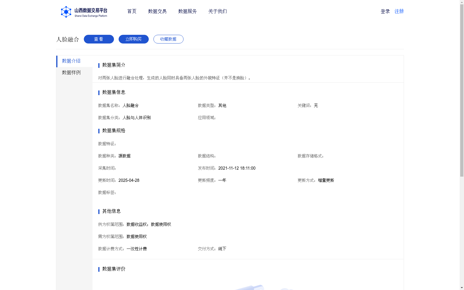Click the 数据存储格式 label
Screen dimensions: 464x290
(311, 156)
